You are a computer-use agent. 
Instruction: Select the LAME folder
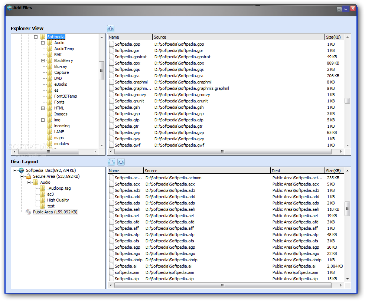[59, 132]
